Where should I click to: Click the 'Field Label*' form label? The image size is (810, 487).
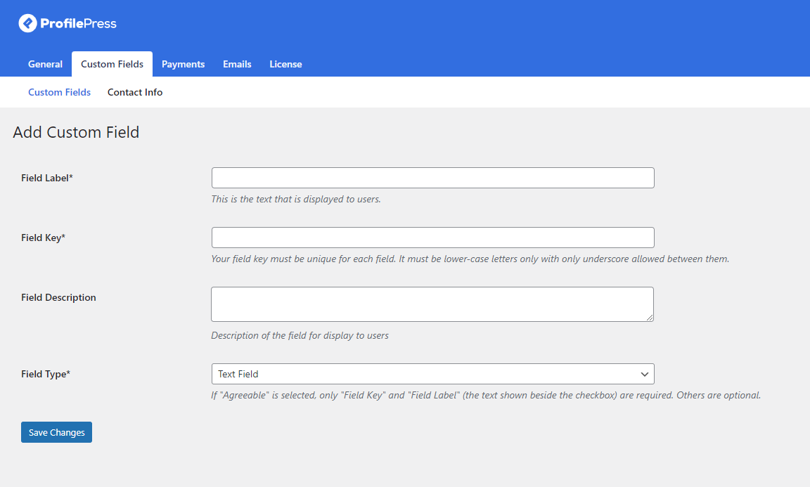47,178
